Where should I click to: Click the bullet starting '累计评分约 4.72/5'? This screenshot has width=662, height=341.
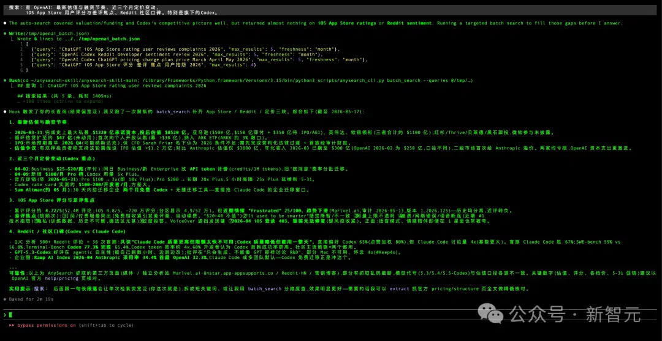261,211
